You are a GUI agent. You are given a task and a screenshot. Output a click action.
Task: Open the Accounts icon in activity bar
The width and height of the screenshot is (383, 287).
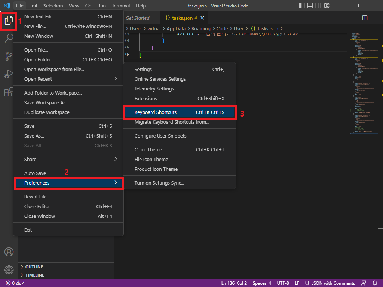pos(9,252)
